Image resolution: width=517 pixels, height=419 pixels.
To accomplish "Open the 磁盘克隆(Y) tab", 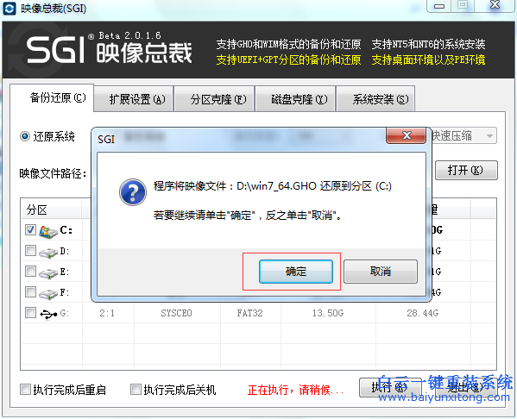I will [295, 99].
